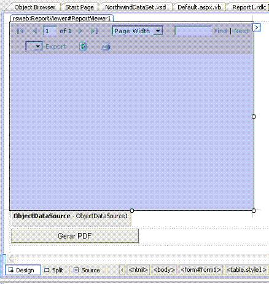
Task: Open the Page Width zoom dropdown
Action: coord(138,31)
